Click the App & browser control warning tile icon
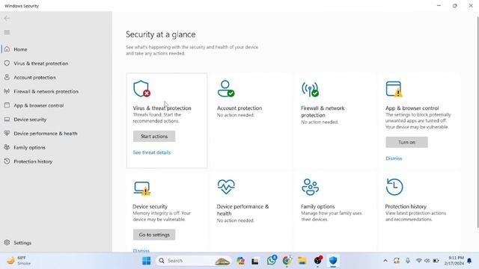The height and width of the screenshot is (269, 479). pyautogui.click(x=394, y=89)
